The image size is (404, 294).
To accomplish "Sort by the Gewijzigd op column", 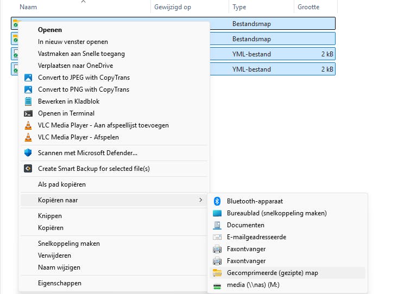I will click(172, 7).
